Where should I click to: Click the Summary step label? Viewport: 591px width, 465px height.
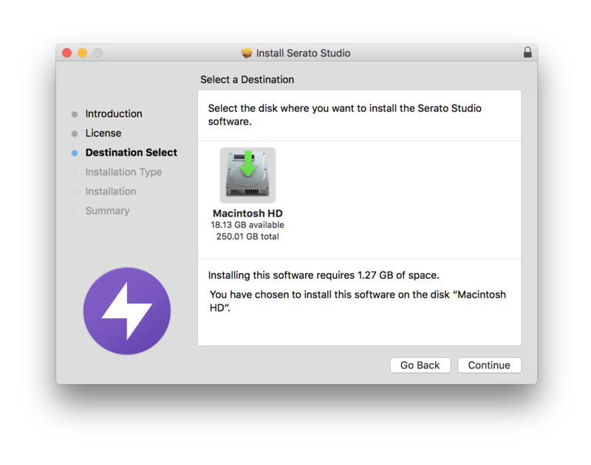(107, 210)
